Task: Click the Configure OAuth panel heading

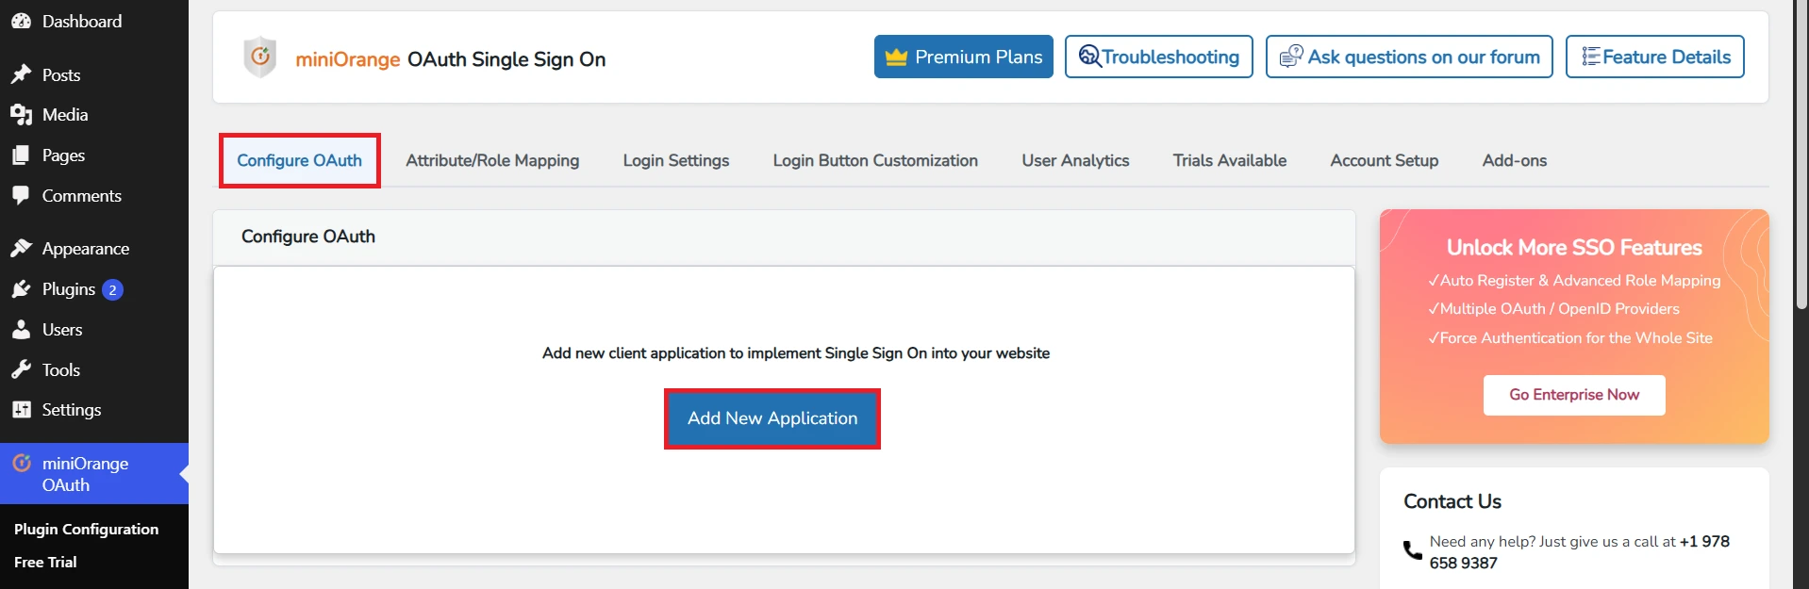Action: (308, 237)
